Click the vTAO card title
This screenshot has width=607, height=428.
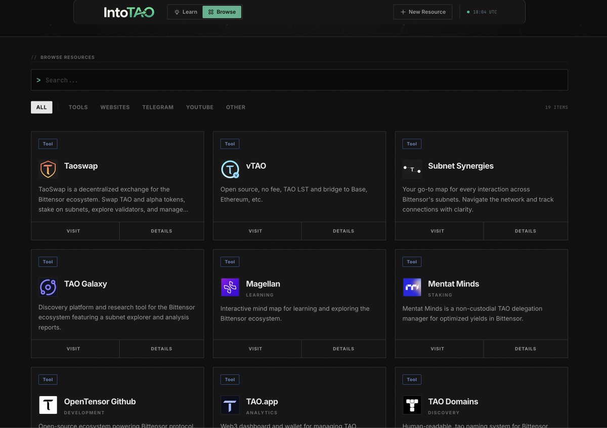coord(256,166)
